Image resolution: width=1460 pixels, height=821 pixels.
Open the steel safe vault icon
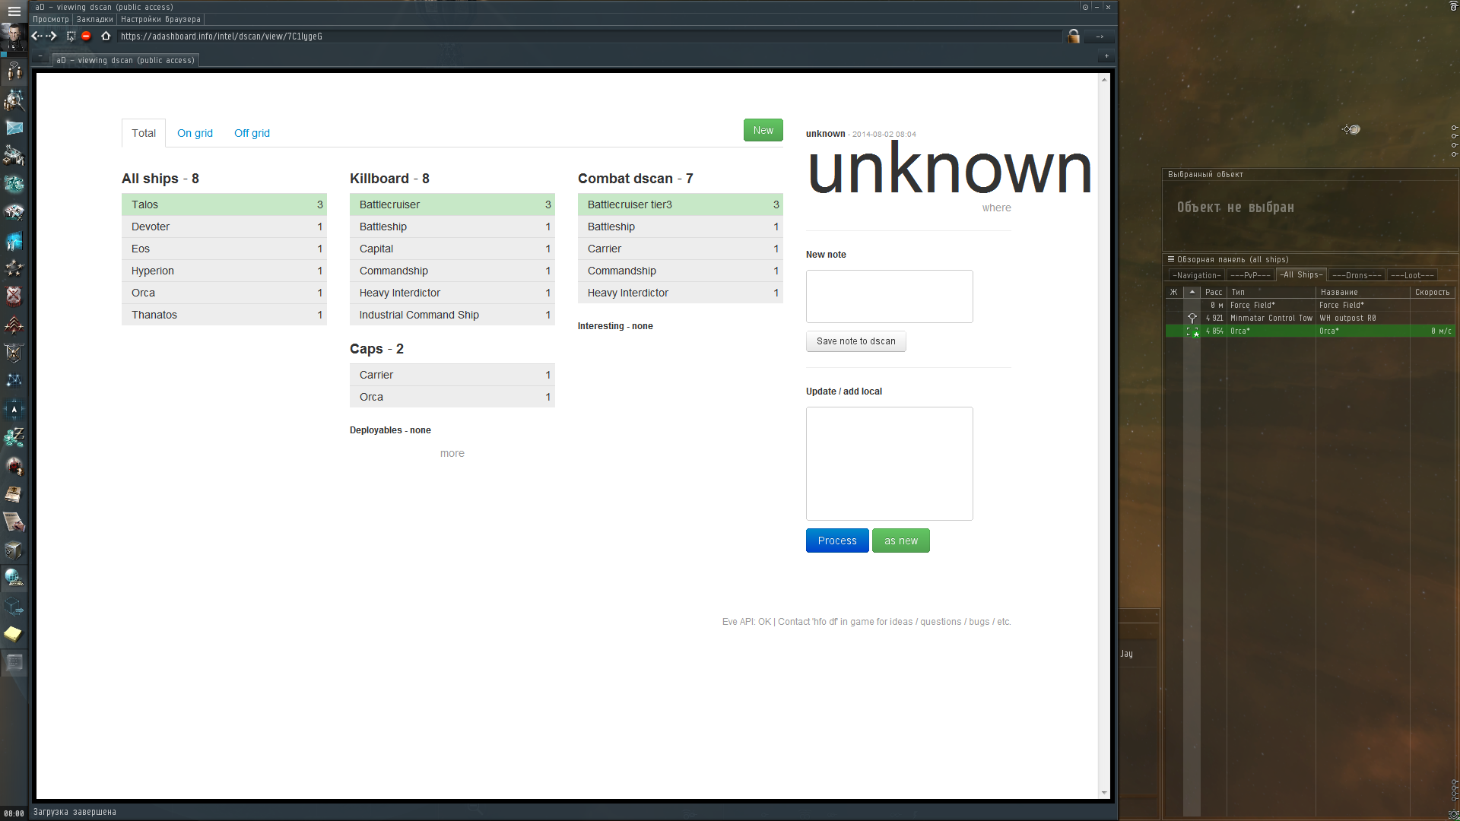(14, 550)
